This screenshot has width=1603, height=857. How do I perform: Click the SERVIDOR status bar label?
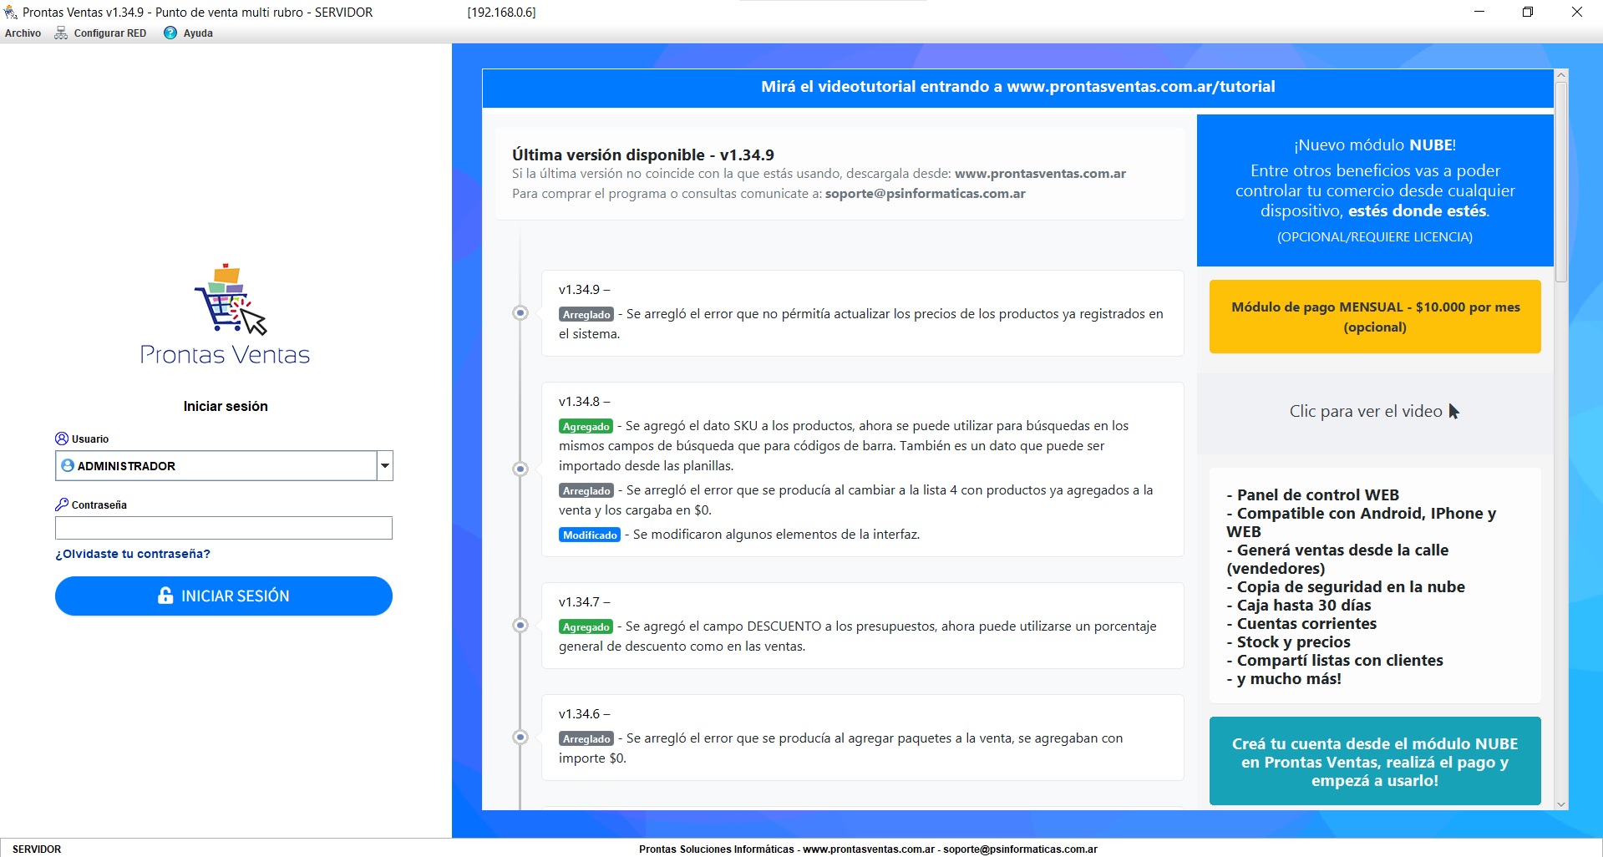click(37, 849)
